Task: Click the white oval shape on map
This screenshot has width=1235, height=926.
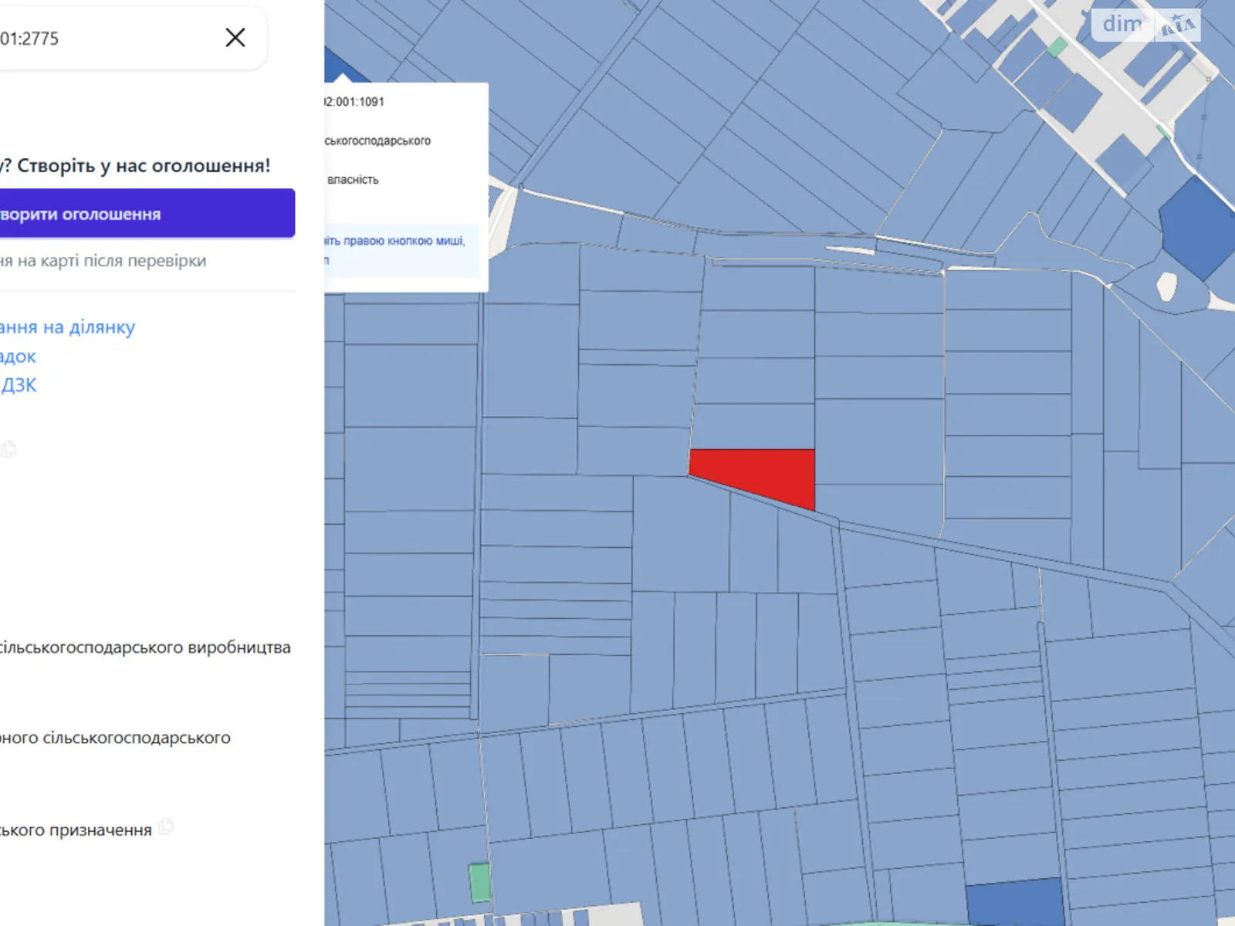Action: click(1166, 286)
